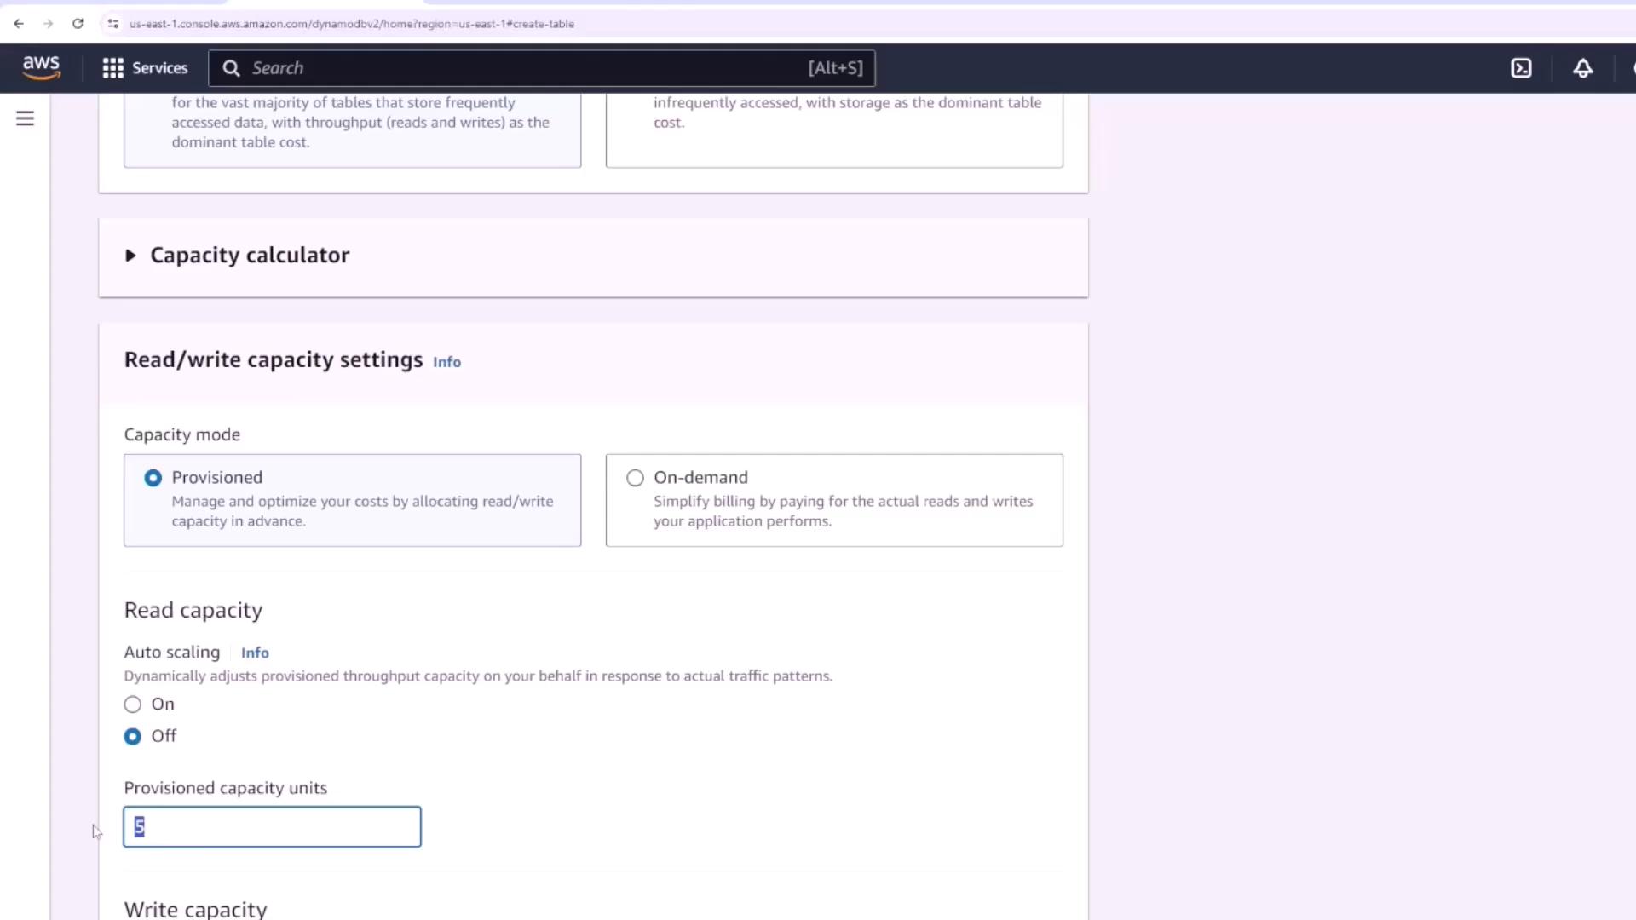Open Info link next to Read/write capacity settings
Viewport: 1636px width, 920px height.
click(x=446, y=362)
